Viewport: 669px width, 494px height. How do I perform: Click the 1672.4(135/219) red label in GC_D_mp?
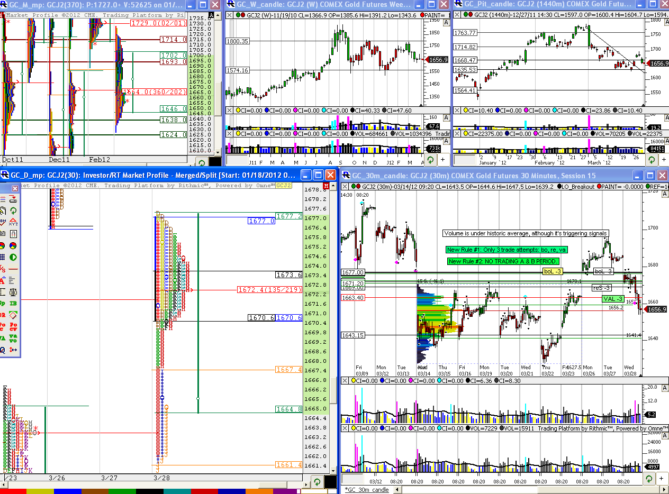coord(269,289)
